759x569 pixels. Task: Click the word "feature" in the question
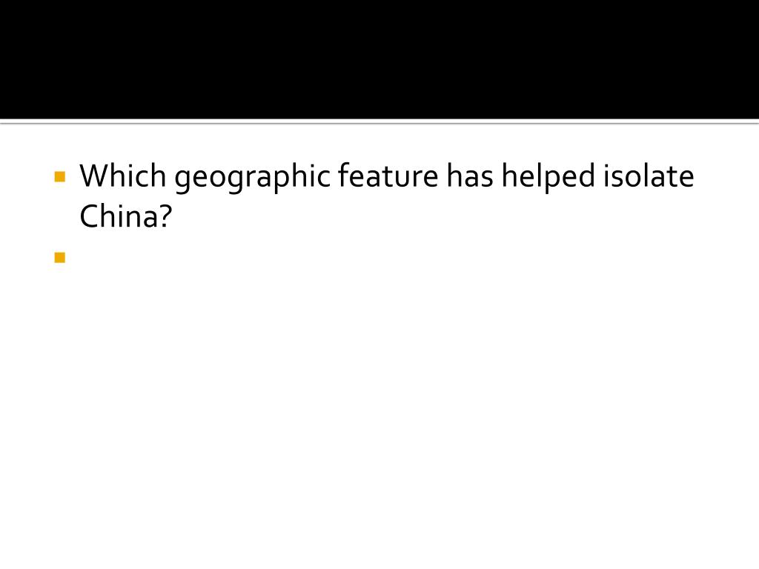[388, 175]
